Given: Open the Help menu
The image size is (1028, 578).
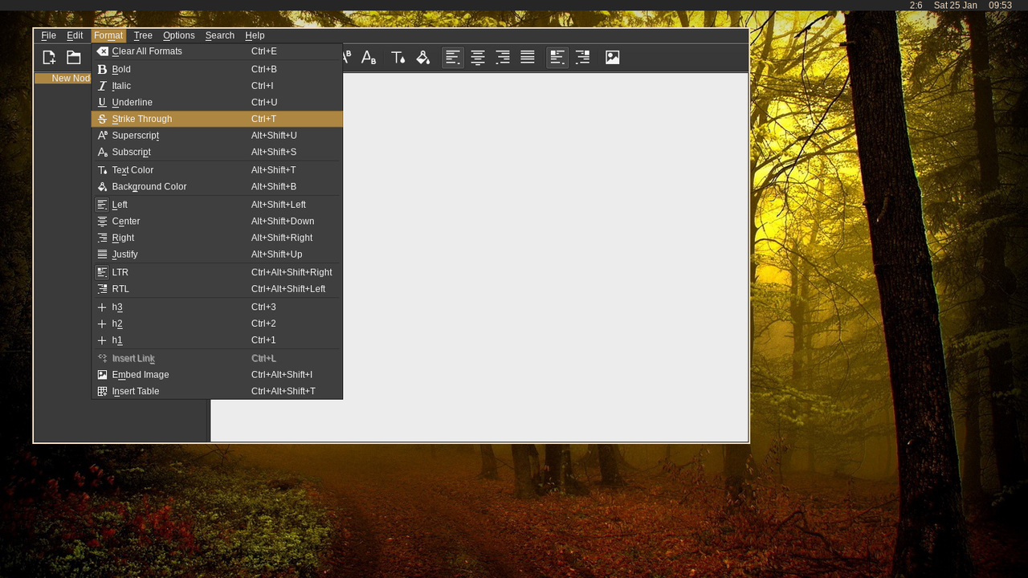Looking at the screenshot, I should 255,35.
